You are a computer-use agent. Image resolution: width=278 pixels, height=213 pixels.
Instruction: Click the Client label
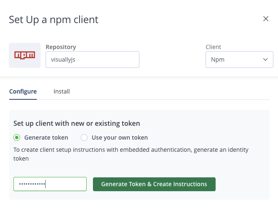(x=213, y=47)
